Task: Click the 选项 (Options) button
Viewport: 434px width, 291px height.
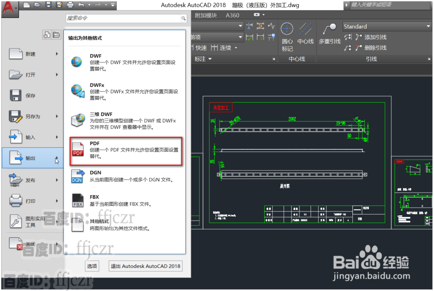Action: tap(92, 266)
